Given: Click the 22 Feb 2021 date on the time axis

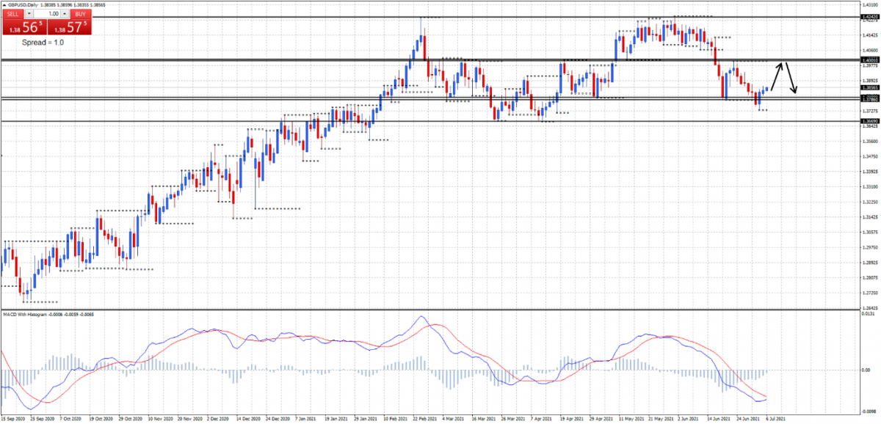Looking at the screenshot, I should point(424,419).
